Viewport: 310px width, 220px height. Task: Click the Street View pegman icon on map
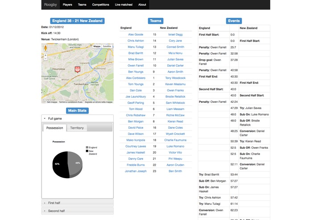pos(45,48)
